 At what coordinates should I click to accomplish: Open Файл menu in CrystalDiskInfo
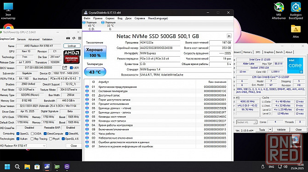click(x=87, y=18)
